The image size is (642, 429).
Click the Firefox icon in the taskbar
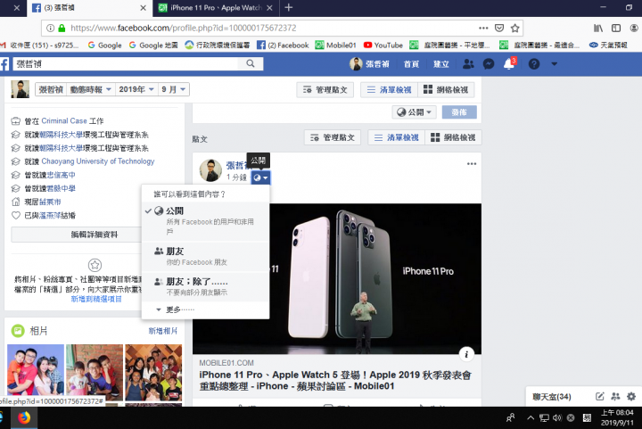click(x=24, y=418)
